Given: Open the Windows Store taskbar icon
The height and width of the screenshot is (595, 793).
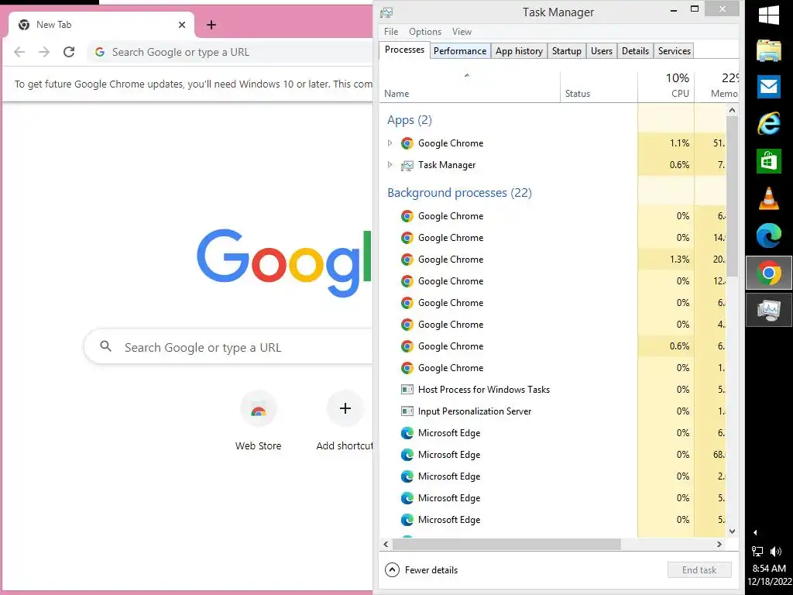Looking at the screenshot, I should [x=769, y=161].
